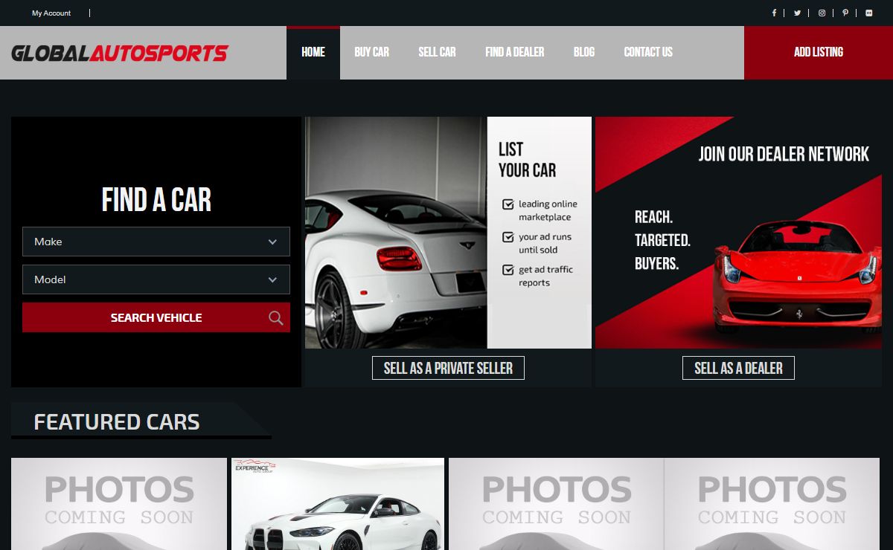Open the white BMW featured car thumbnail

[338, 504]
